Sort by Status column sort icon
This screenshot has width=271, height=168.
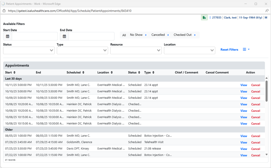pyautogui.click(x=139, y=73)
